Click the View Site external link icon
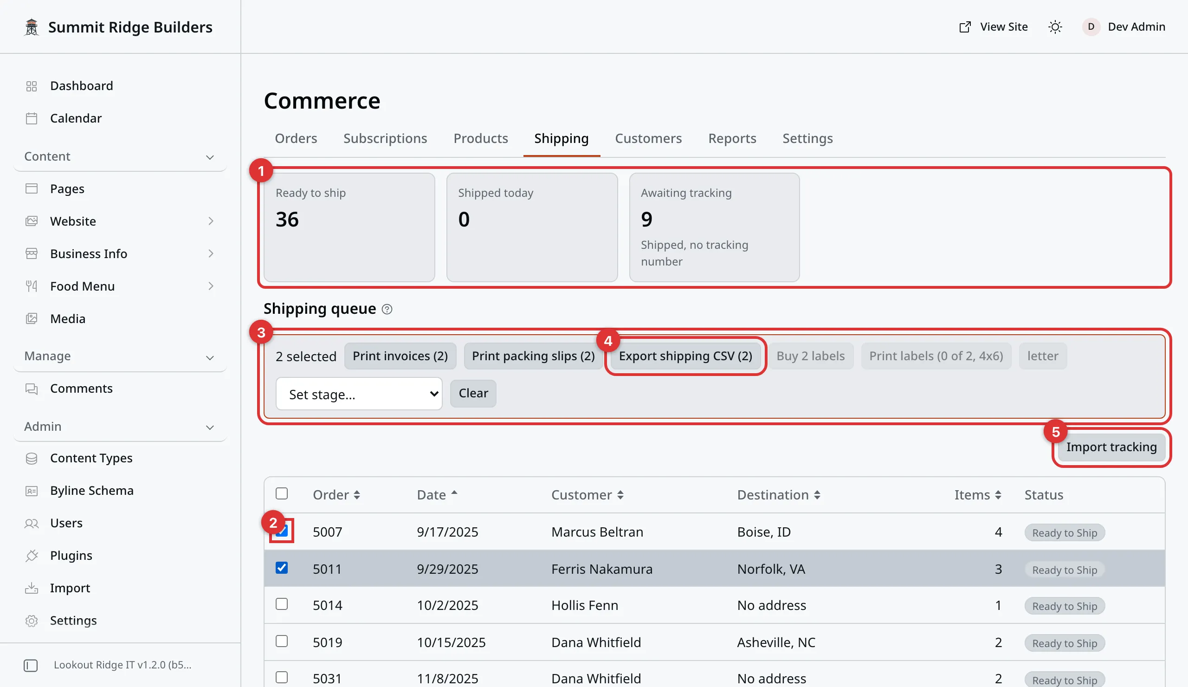This screenshot has height=687, width=1188. coord(965,27)
